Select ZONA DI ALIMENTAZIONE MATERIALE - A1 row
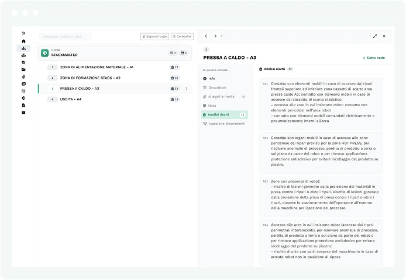This screenshot has width=406, height=280. pos(115,67)
